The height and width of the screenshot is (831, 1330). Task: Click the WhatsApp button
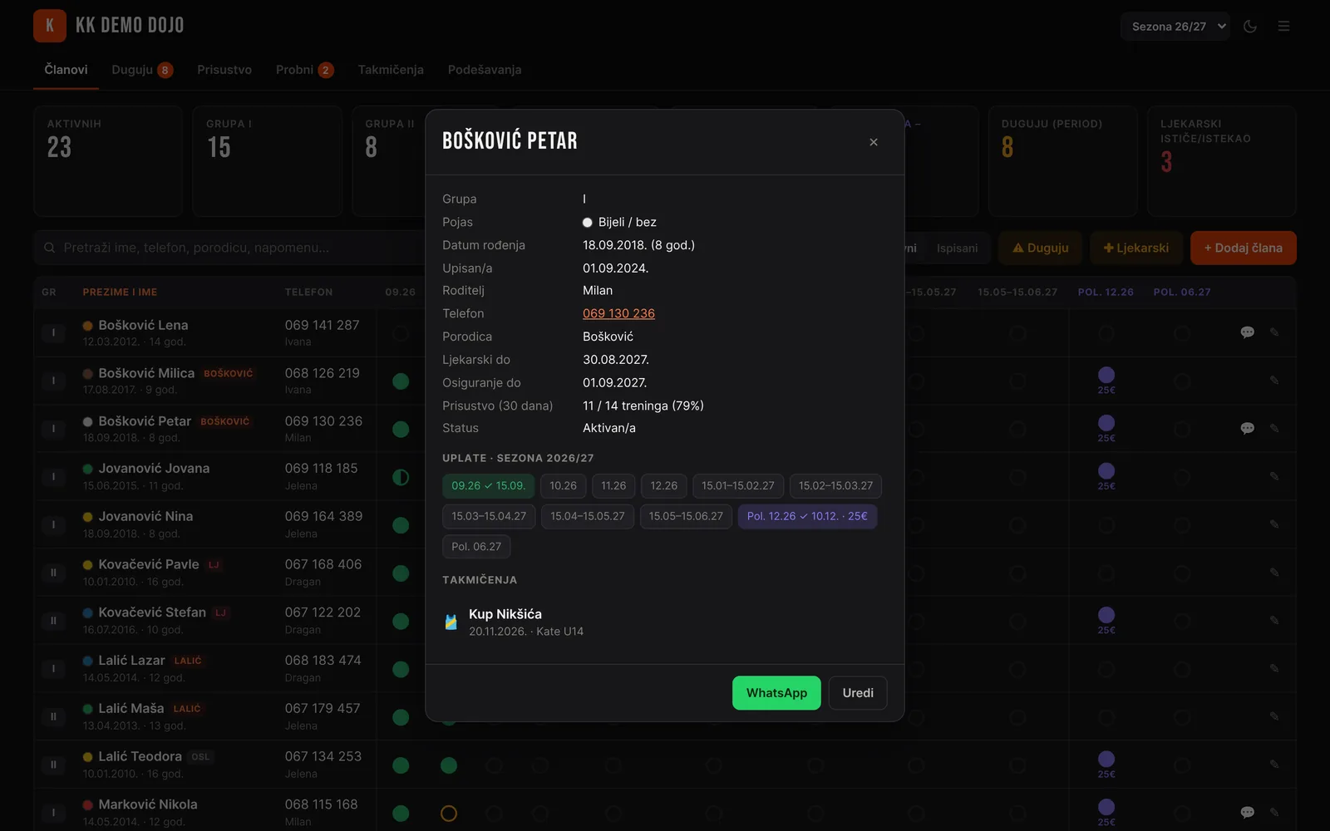pos(776,693)
